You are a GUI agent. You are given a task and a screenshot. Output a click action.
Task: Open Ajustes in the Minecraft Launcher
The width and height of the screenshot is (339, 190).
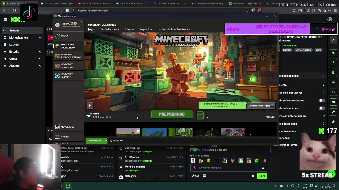69,137
